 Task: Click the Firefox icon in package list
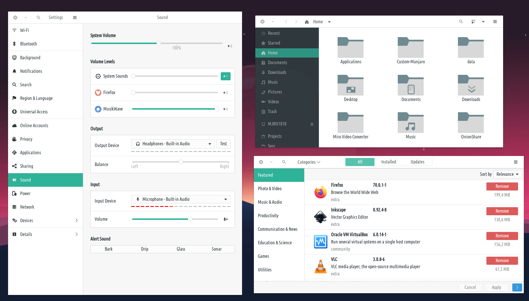(x=320, y=192)
